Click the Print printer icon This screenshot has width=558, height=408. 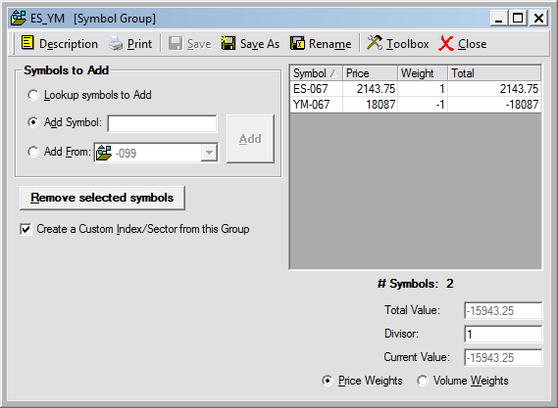tap(116, 44)
